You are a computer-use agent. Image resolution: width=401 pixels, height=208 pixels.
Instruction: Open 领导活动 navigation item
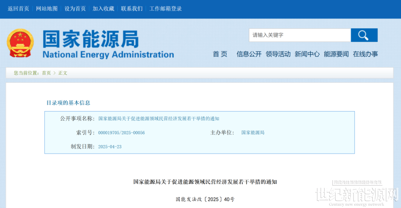278,54
